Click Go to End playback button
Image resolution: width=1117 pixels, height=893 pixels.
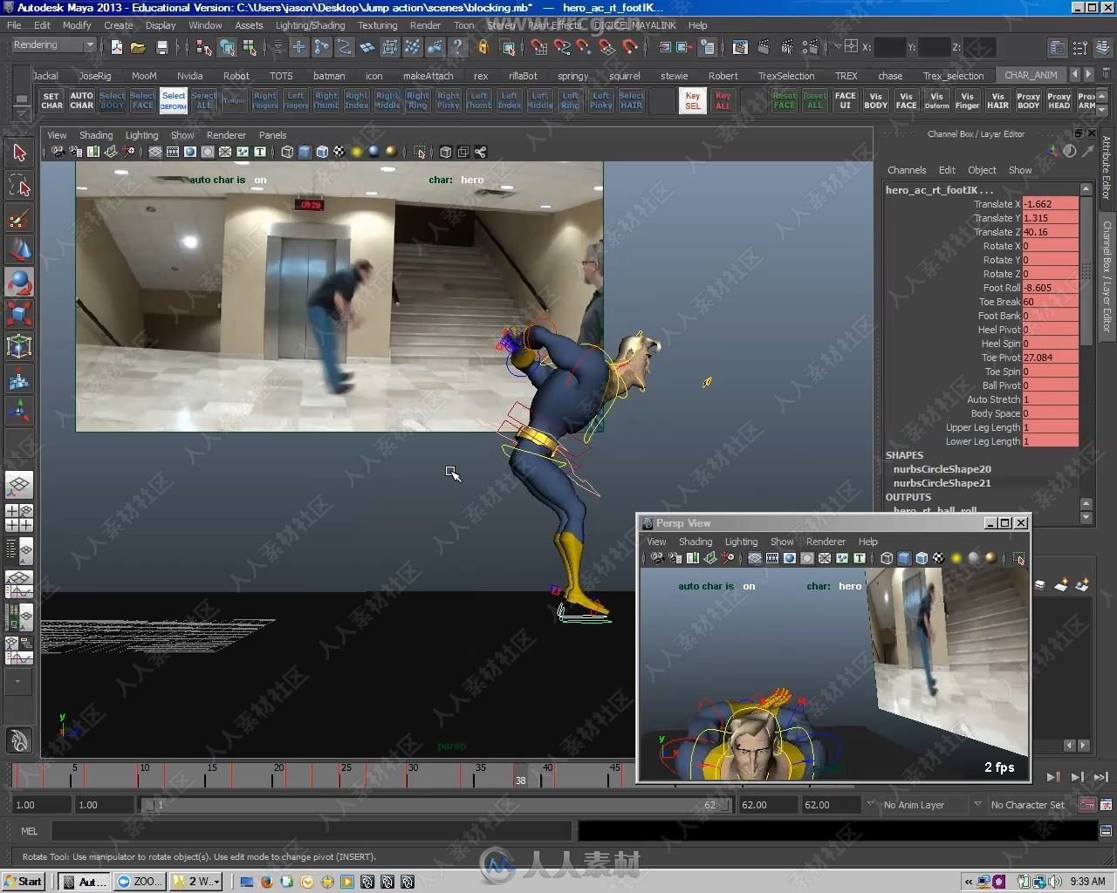click(1101, 776)
